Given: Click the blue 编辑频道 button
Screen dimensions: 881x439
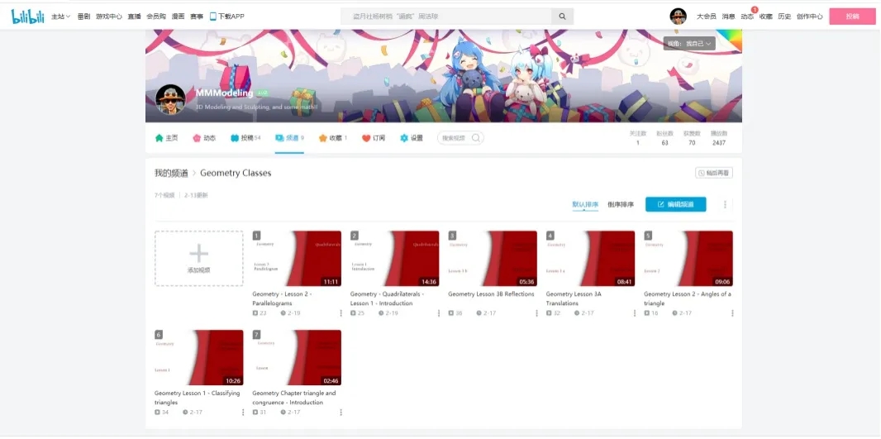Looking at the screenshot, I should (x=675, y=204).
